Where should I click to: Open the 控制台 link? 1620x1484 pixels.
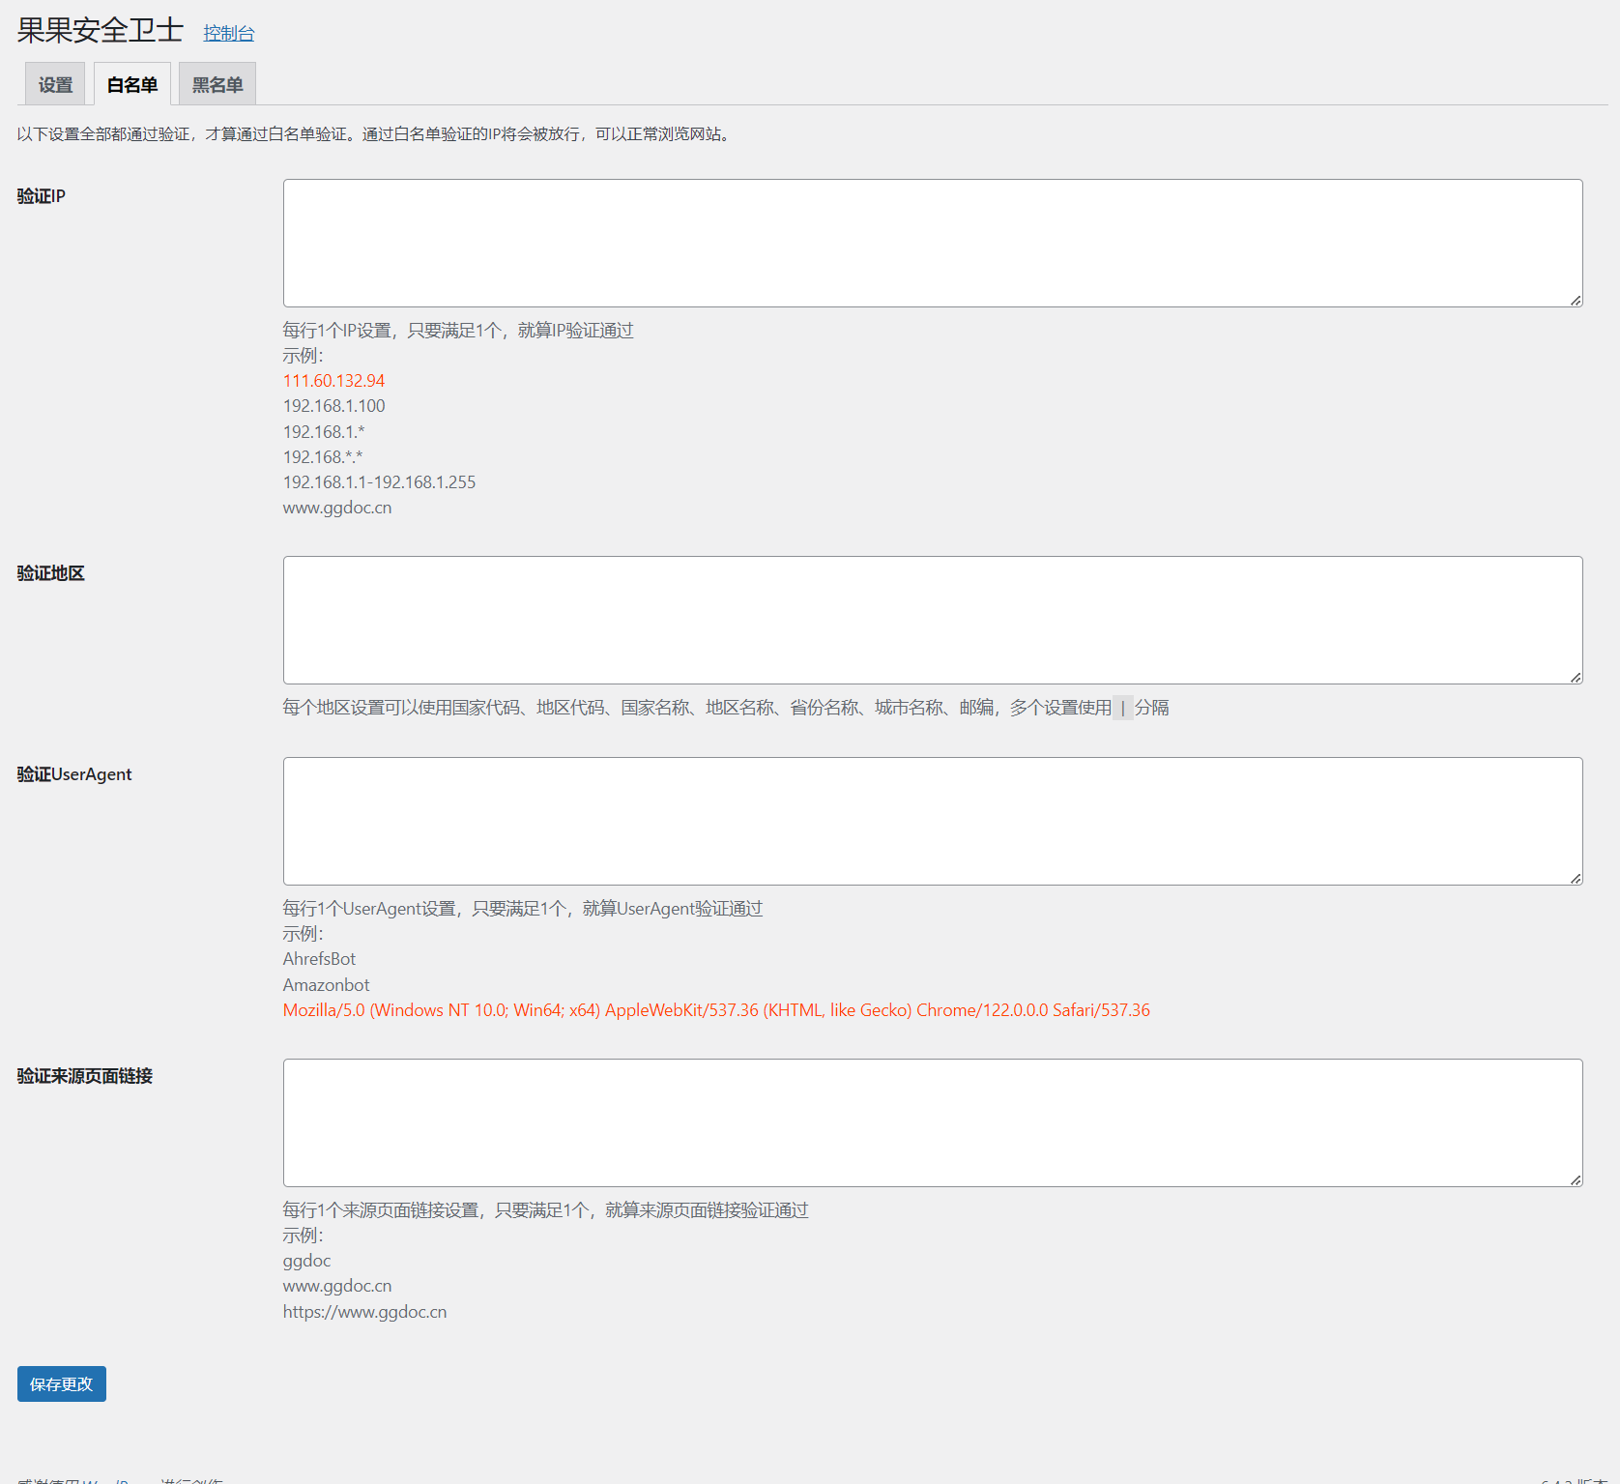[229, 33]
